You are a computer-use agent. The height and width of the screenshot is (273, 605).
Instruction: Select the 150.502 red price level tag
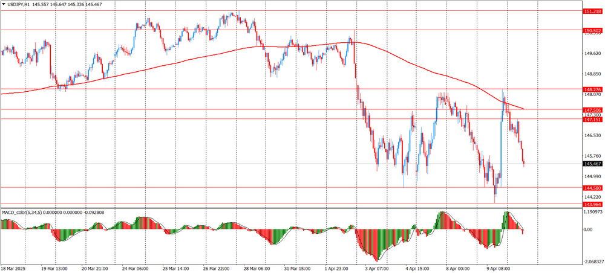point(592,30)
